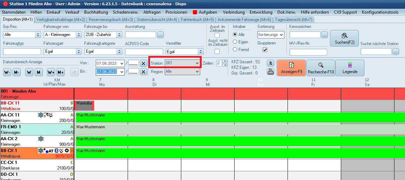Open Recherche-F10 magnifier button
Screen dimensions: 405x180
(x=320, y=68)
